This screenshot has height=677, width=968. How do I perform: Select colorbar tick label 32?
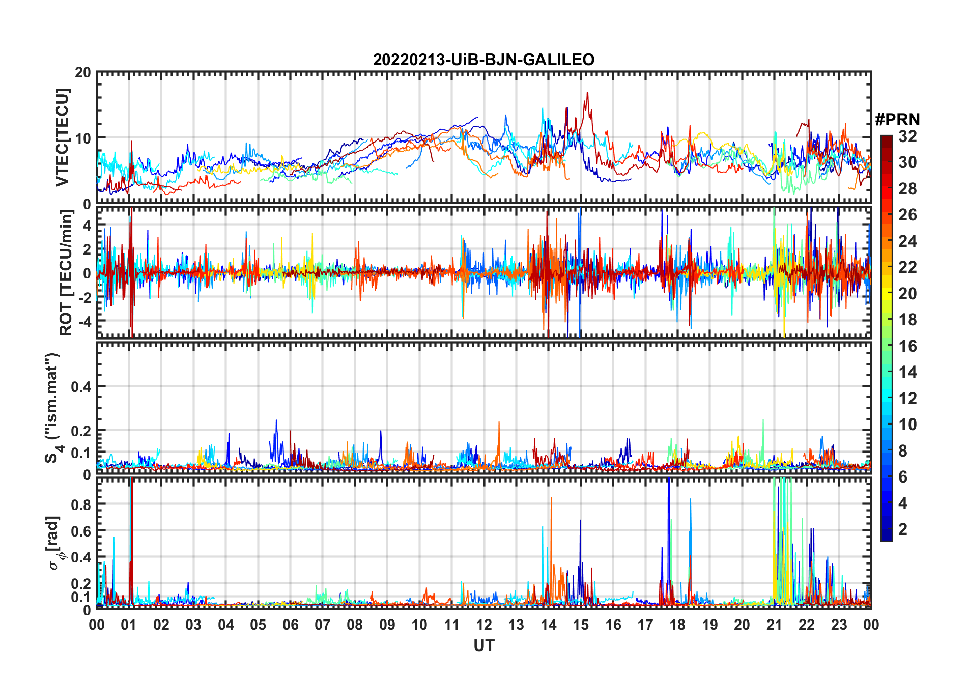pyautogui.click(x=907, y=136)
